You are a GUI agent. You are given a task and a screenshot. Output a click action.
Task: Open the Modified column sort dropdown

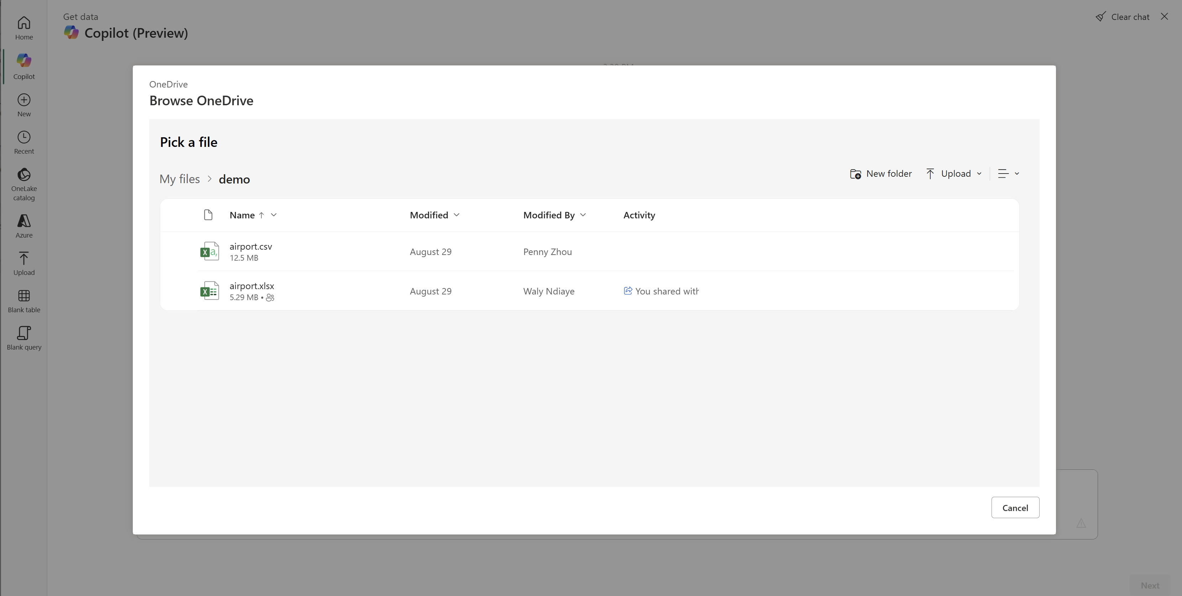pyautogui.click(x=456, y=215)
